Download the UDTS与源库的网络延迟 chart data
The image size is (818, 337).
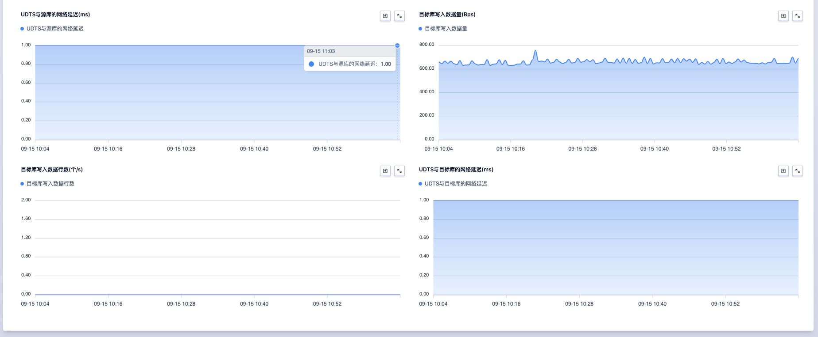point(385,16)
